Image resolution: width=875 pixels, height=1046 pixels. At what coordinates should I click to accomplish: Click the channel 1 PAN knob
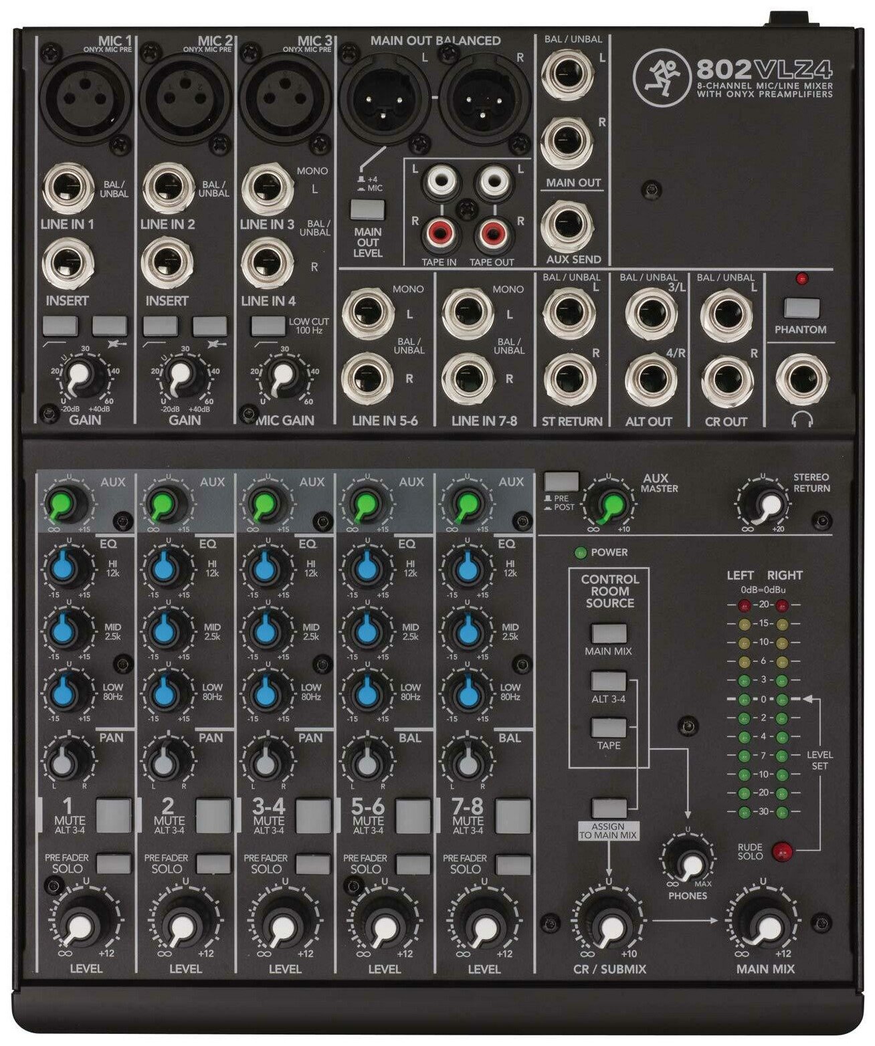click(x=66, y=760)
